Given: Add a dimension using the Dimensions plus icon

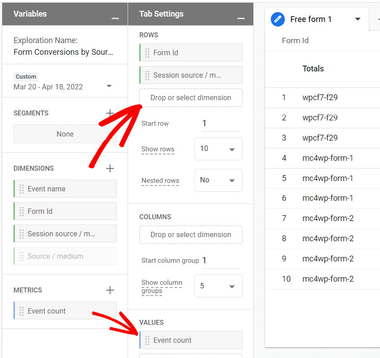Looking at the screenshot, I should 110,168.
